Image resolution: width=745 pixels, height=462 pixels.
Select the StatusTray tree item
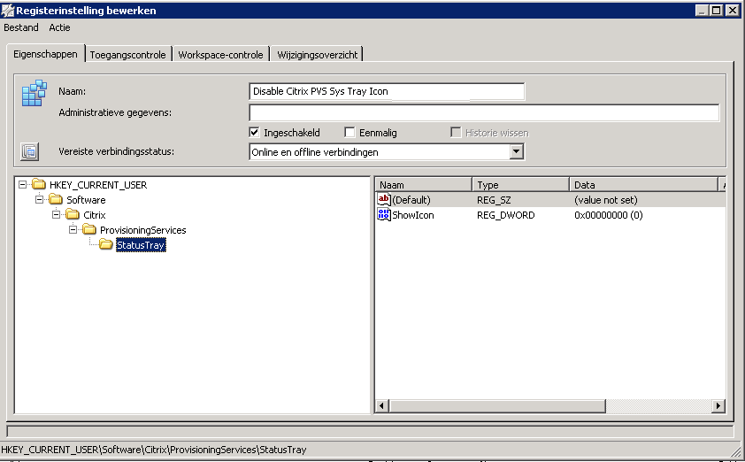coord(141,245)
